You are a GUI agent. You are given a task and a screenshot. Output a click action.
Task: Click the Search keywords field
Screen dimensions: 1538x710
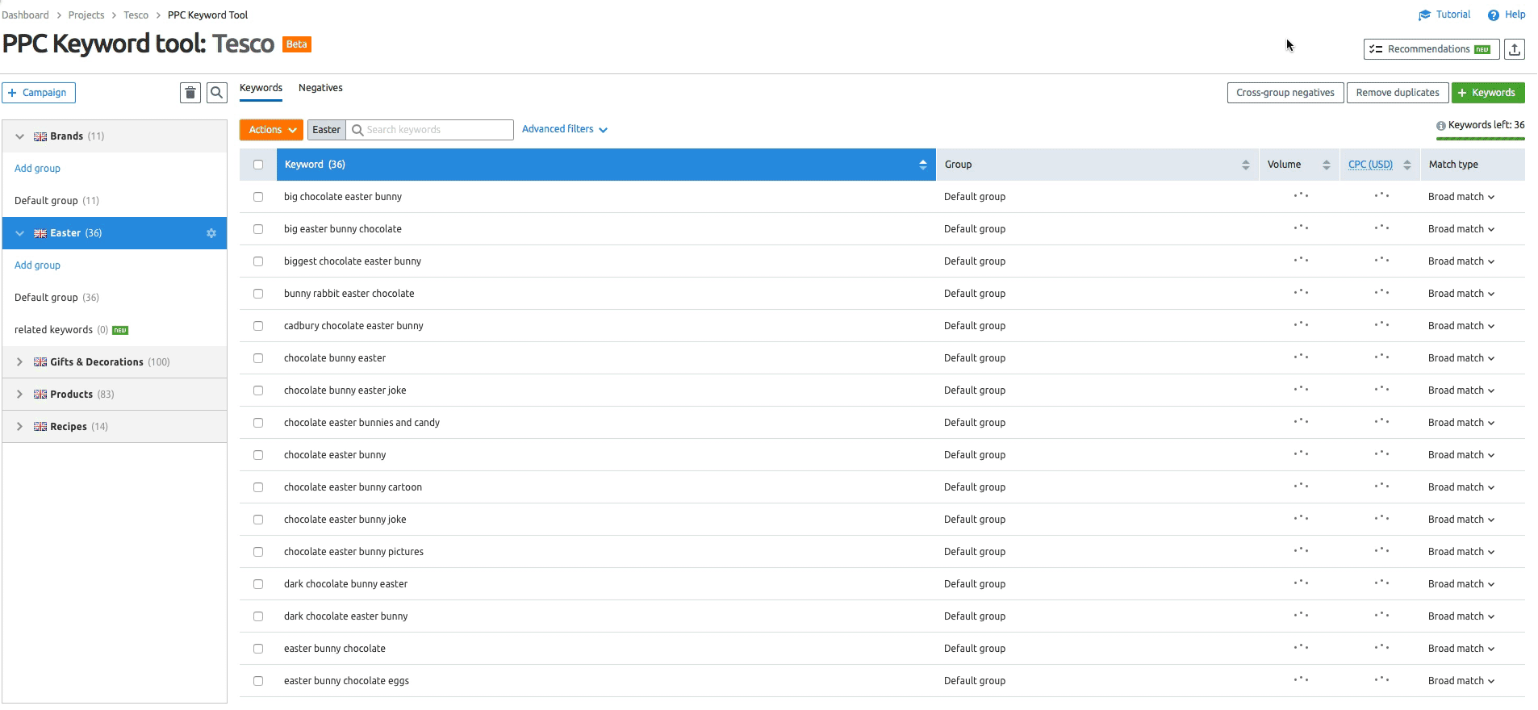(x=430, y=130)
